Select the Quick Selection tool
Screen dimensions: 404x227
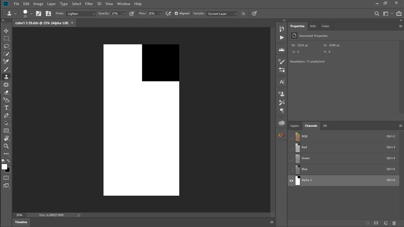[x=6, y=54]
